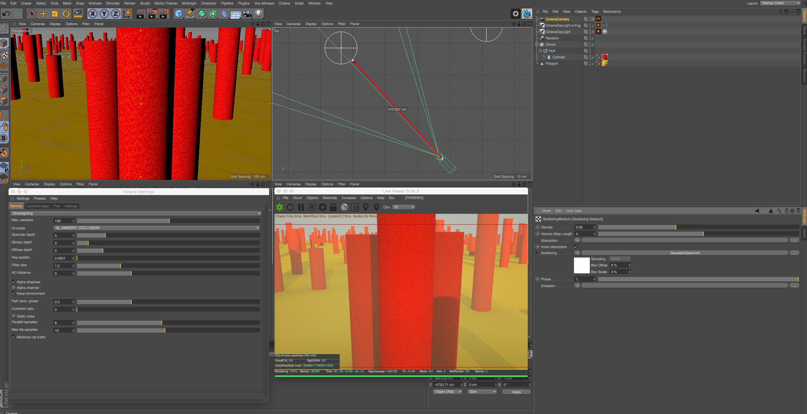Screen dimensions: 807x414
Task: Pause rendering in Live Viewer
Action: coord(301,207)
